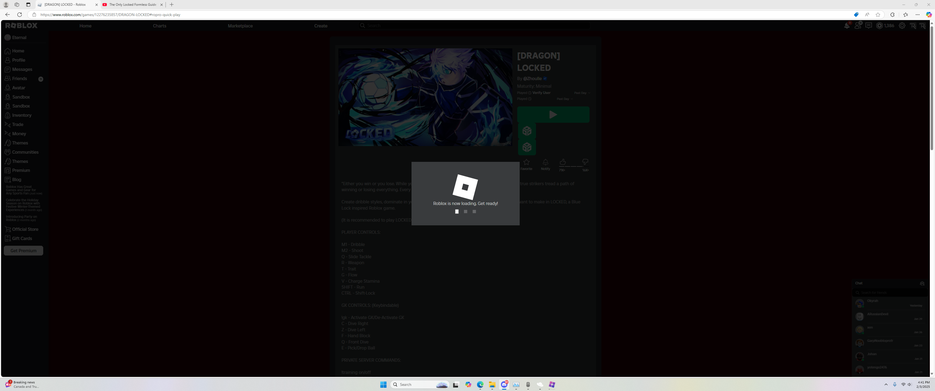Switch to The Only Locked Formless Guide tab

pos(133,5)
